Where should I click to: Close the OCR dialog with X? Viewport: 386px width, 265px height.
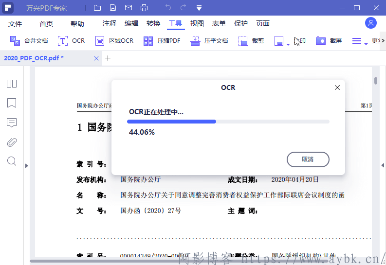pyautogui.click(x=337, y=88)
